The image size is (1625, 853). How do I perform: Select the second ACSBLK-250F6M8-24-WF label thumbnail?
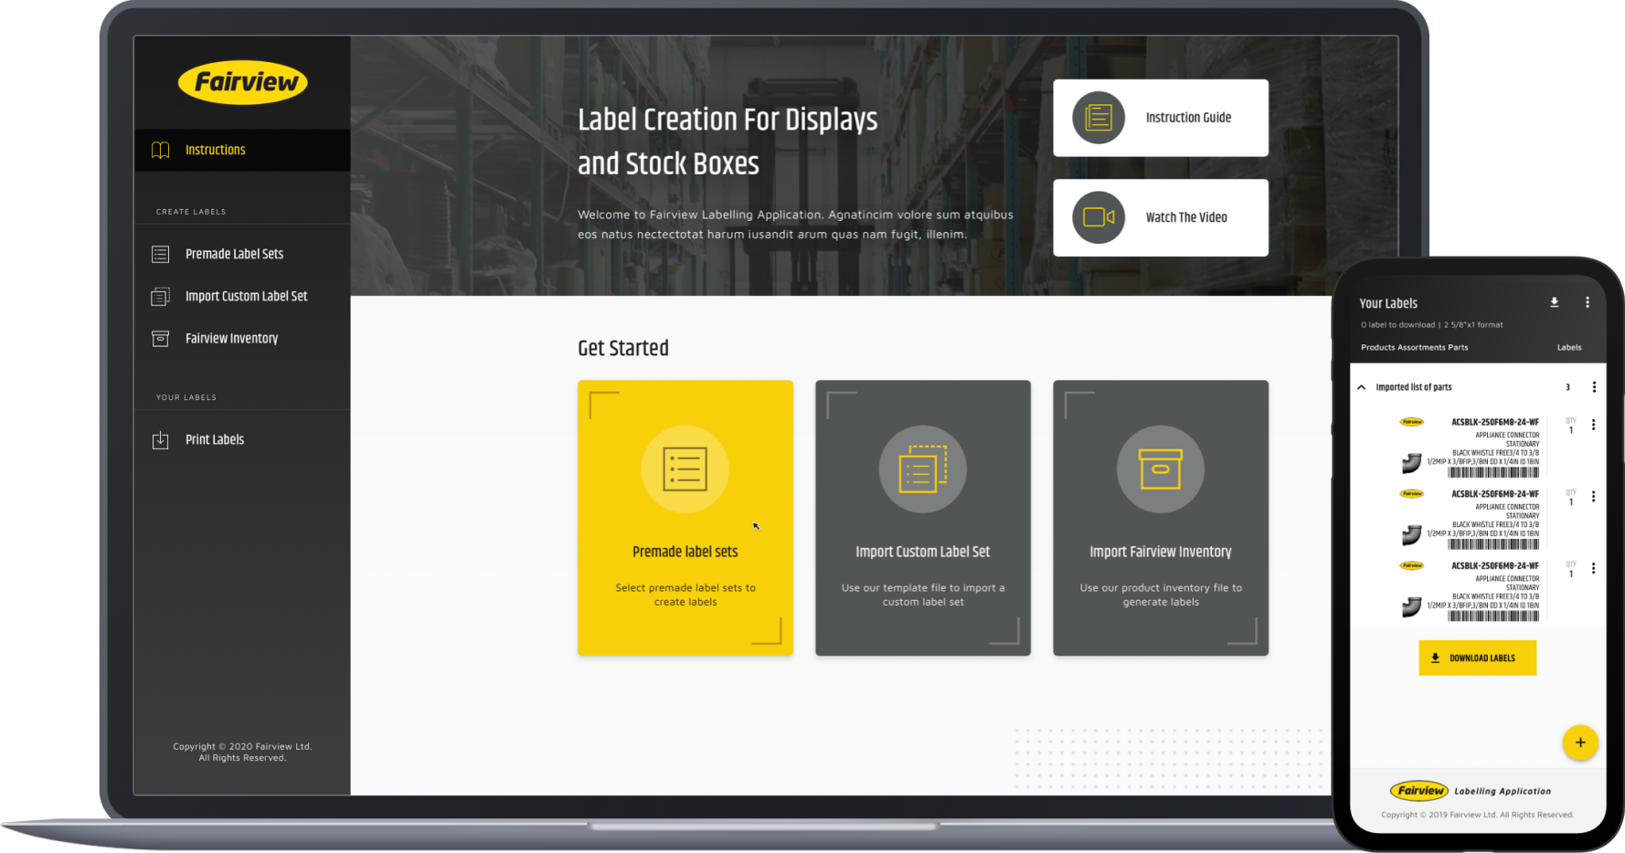[1471, 519]
